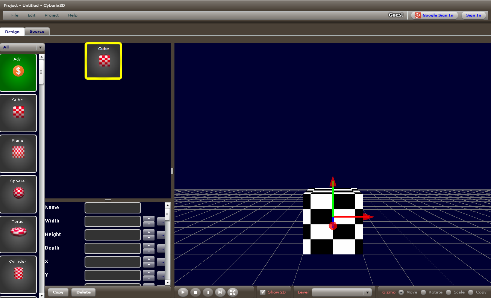This screenshot has height=298, width=491.
Task: Click the Y input field
Action: pos(113,275)
